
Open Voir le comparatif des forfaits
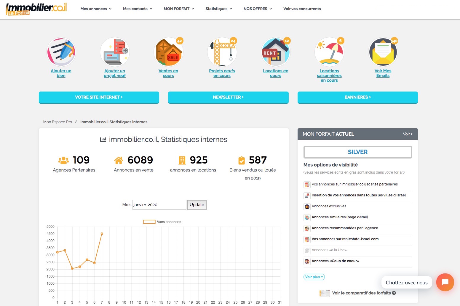click(364, 293)
